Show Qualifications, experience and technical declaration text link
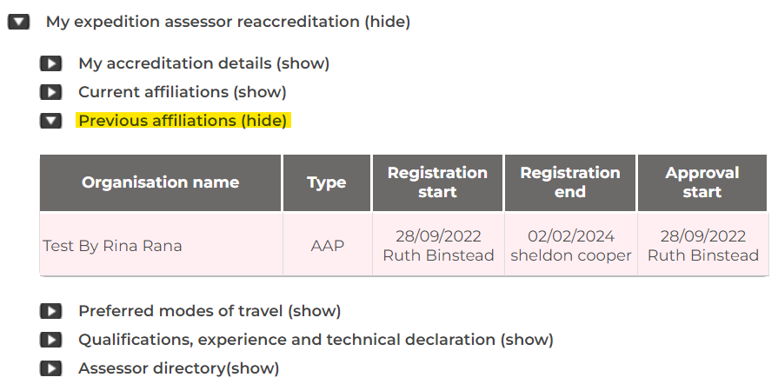Viewport: 778px width, 384px height. pos(316,340)
